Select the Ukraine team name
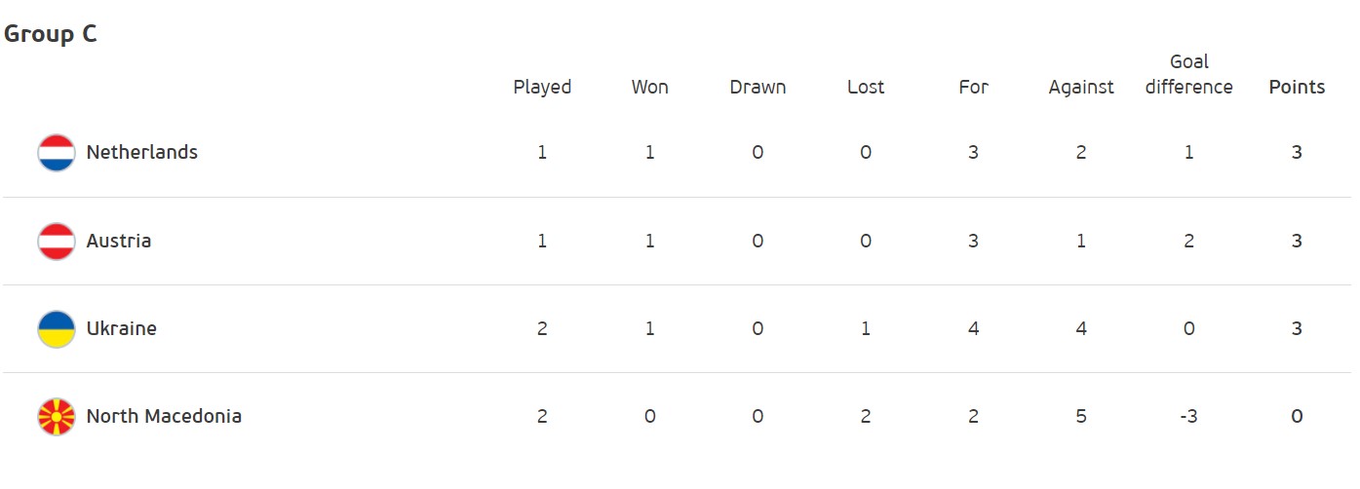This screenshot has height=489, width=1360. coord(122,328)
